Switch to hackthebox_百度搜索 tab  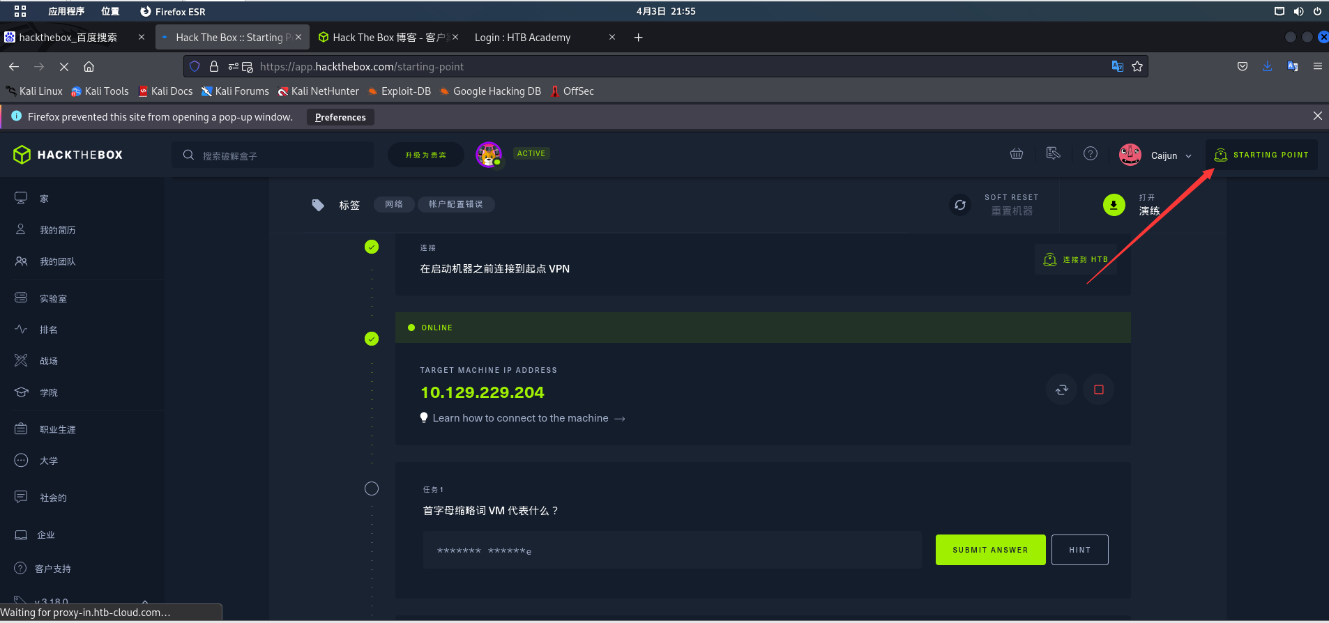click(68, 38)
